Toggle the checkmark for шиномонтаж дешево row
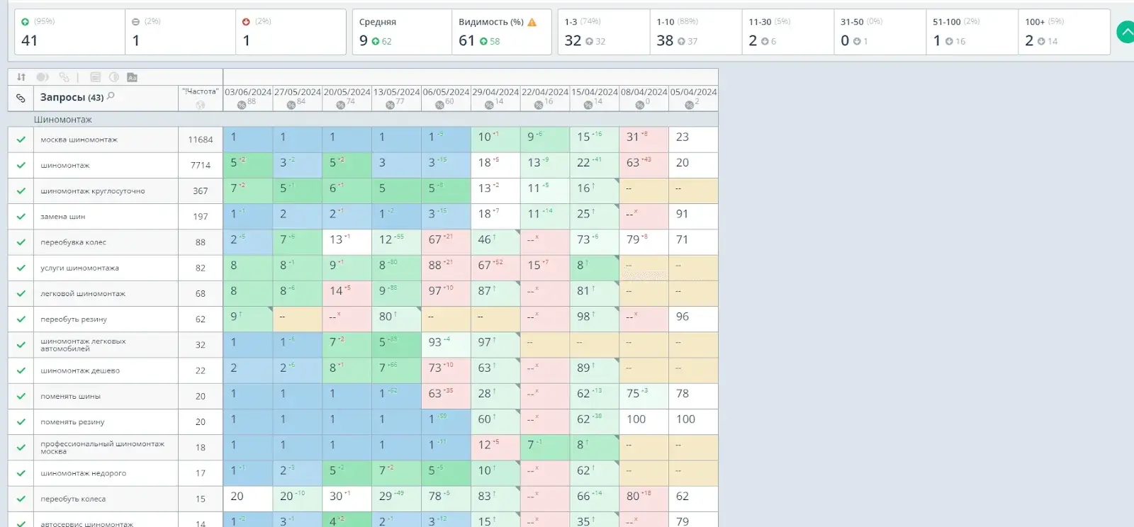Screen dimensions: 1134x527 (x=21, y=370)
